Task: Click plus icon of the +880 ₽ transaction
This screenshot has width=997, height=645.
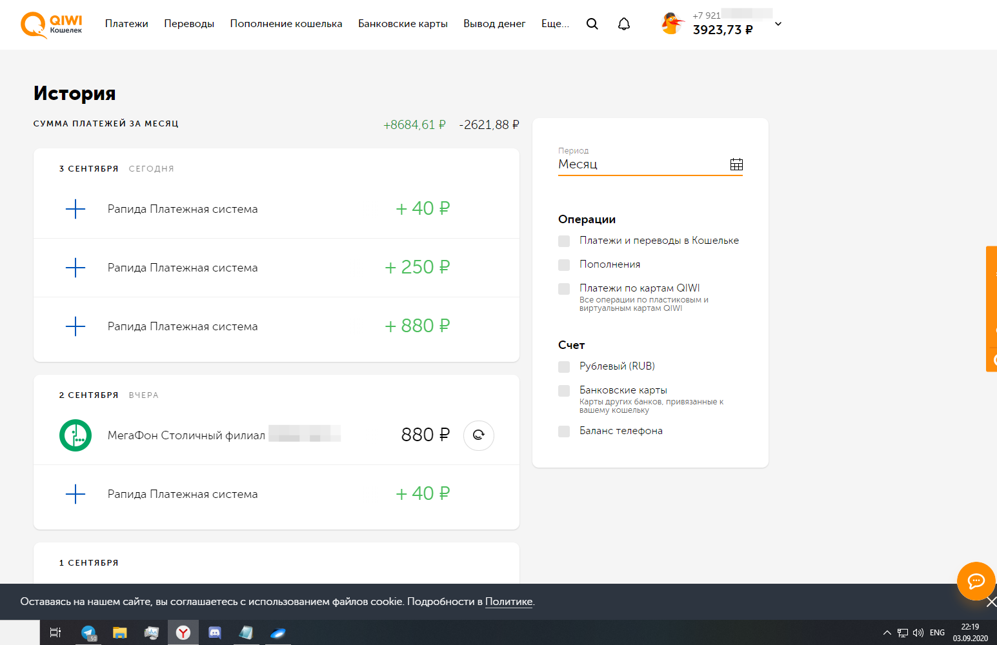Action: [x=76, y=326]
